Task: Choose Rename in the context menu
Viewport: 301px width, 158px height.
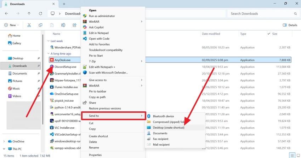Action: point(113,148)
